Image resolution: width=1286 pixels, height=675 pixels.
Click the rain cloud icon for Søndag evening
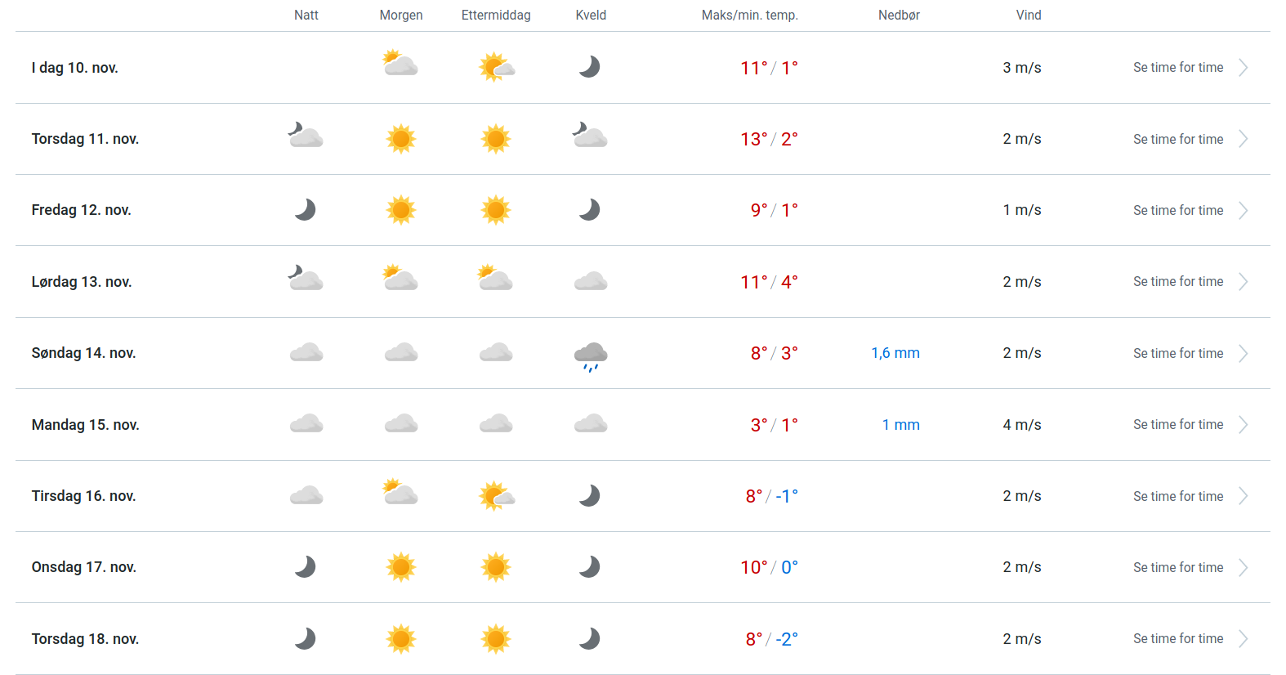[590, 355]
